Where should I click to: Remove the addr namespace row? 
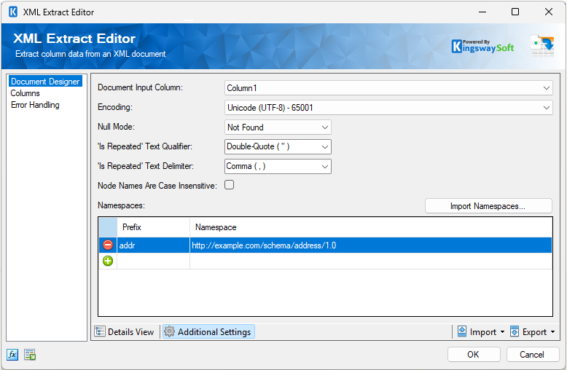(108, 245)
